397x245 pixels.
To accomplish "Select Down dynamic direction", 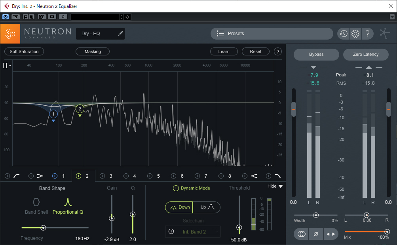I will tap(179, 207).
